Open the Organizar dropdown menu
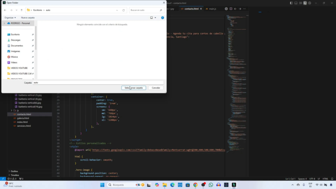The width and height of the screenshot is (336, 189). 10,17
